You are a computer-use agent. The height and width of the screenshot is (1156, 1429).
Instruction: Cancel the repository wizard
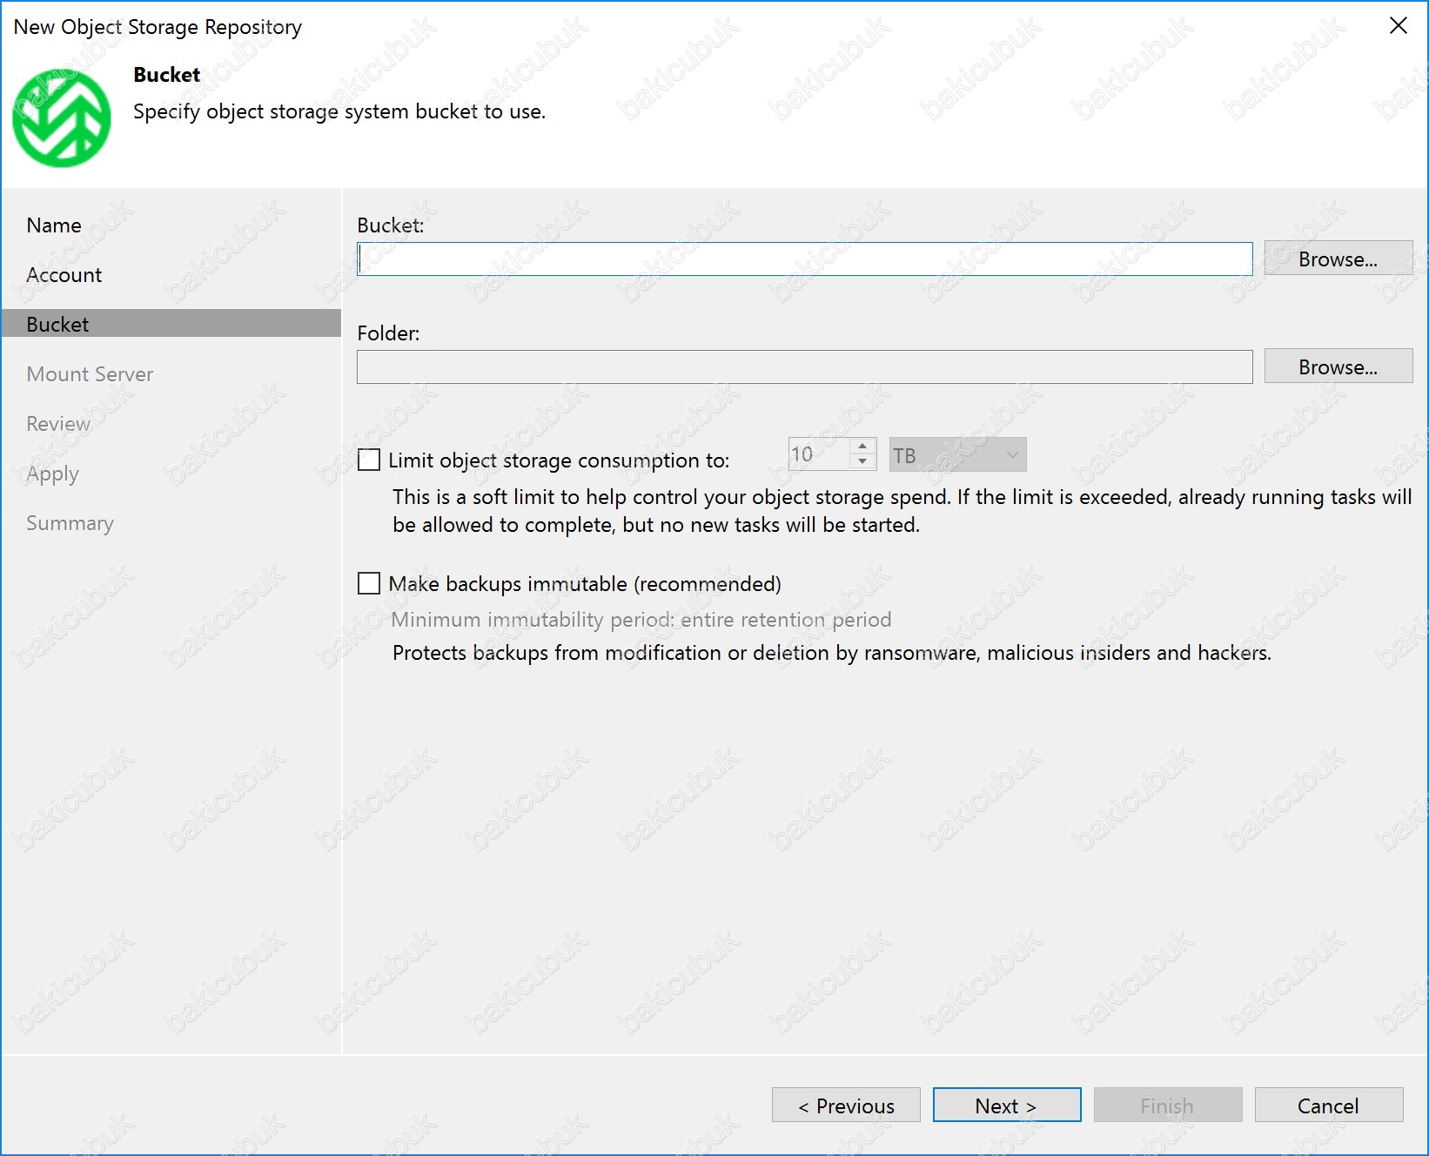1328,1106
